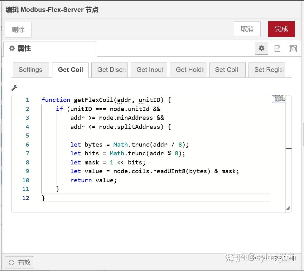
Task: Click 完成 to finish editing the node
Action: click(281, 29)
